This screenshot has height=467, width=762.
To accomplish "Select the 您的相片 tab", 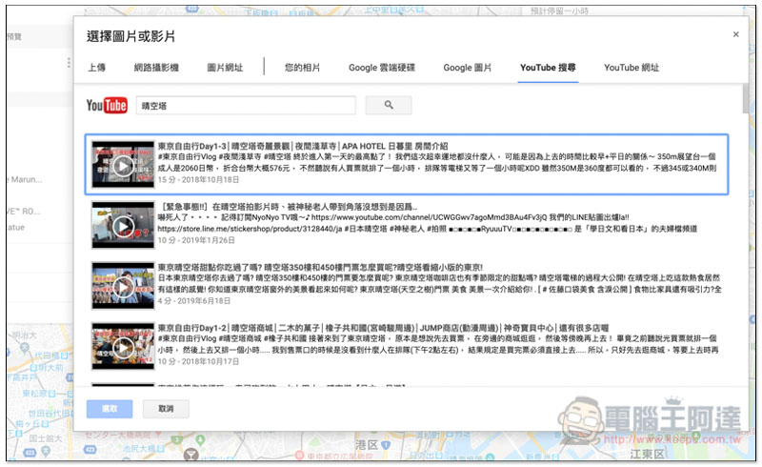I will click(302, 68).
